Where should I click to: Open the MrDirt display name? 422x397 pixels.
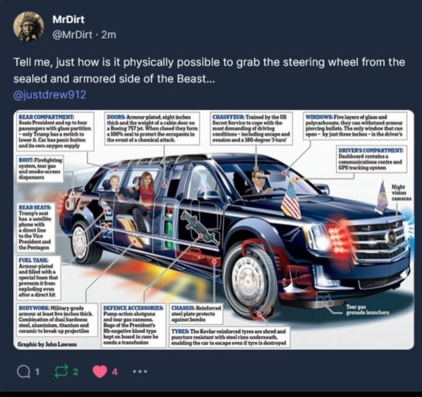tap(68, 19)
